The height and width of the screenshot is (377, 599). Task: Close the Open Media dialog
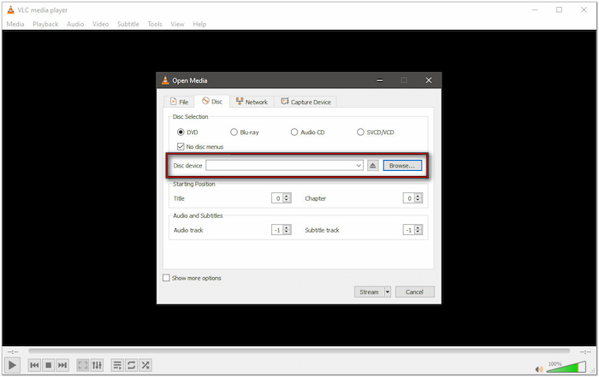[x=429, y=80]
